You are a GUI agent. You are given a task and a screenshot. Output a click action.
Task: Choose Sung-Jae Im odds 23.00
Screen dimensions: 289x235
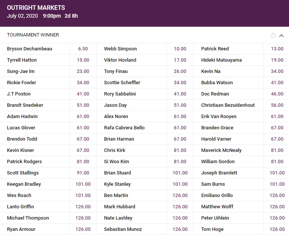(83, 71)
